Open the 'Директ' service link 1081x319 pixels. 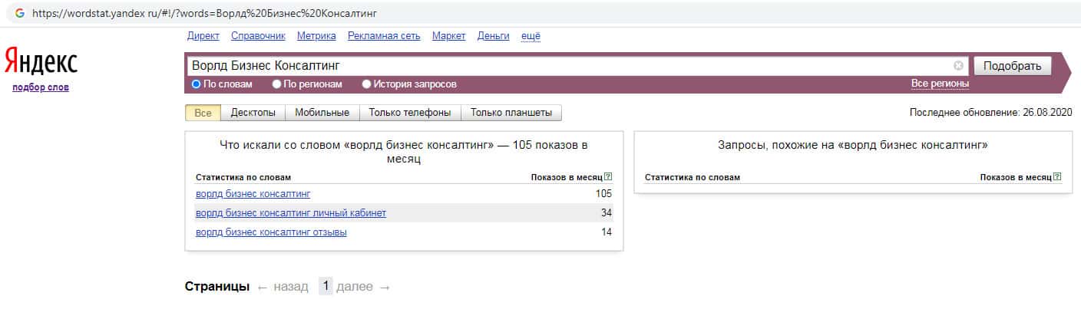(x=203, y=36)
